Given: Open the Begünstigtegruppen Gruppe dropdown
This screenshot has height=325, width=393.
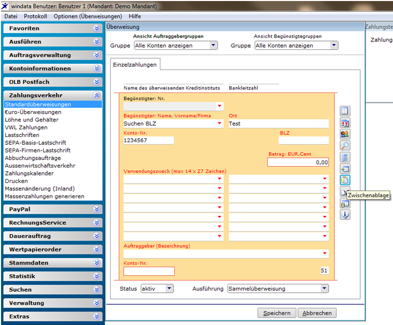Looking at the screenshot, I should [x=334, y=45].
